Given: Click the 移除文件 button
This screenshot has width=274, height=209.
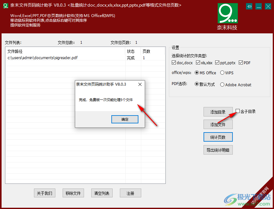Looking at the screenshot, I should (73, 193).
